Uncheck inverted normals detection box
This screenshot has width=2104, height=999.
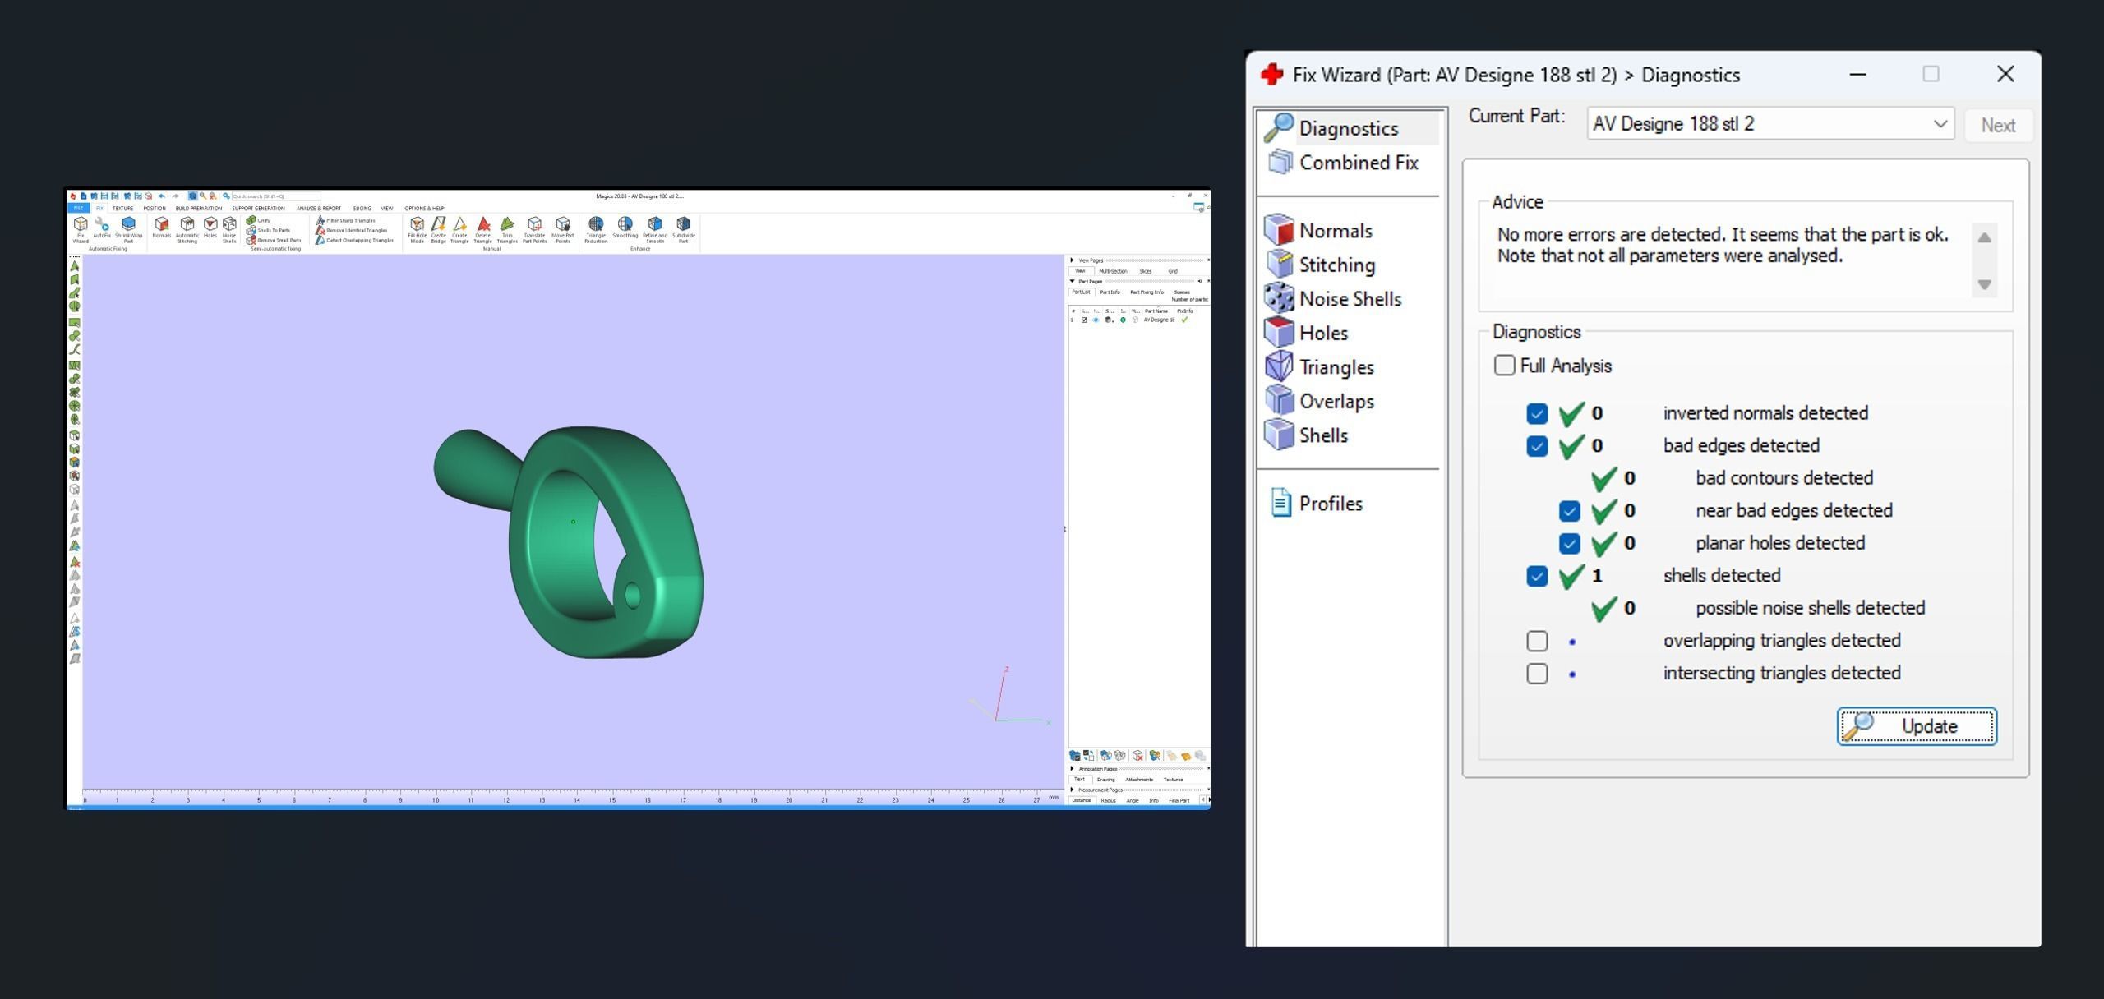pyautogui.click(x=1537, y=413)
